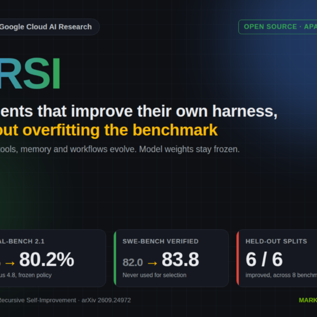317x317 pixels.
Task: Click the SWE-BENCH VERIFIED heading
Action: tap(161, 241)
